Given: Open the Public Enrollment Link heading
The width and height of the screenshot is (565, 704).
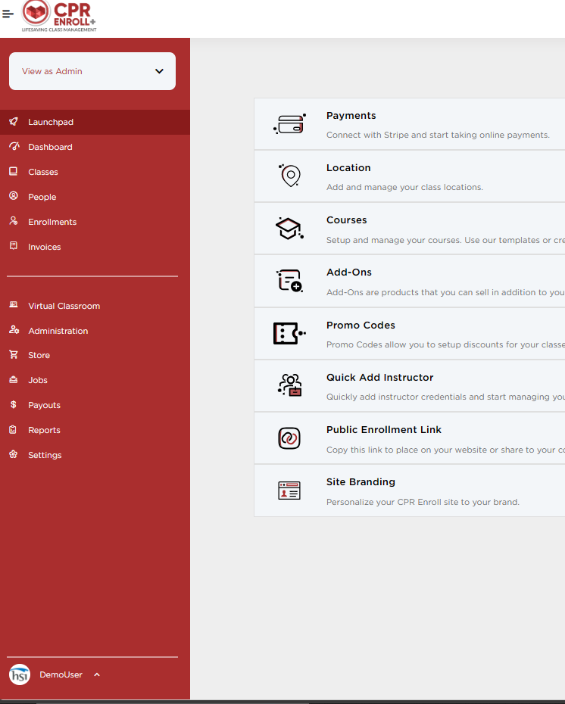Looking at the screenshot, I should pos(384,430).
